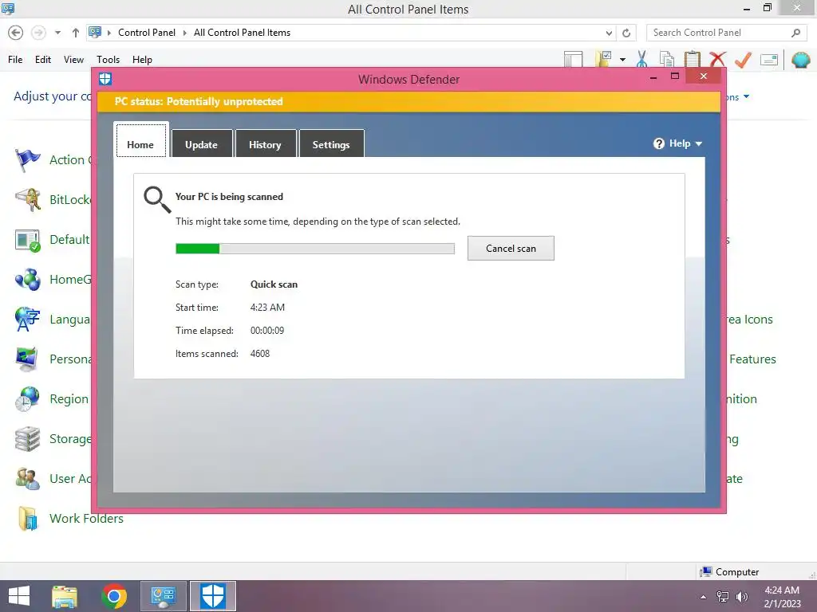817x612 pixels.
Task: Click the Copy toolbar icon
Action: click(x=666, y=59)
